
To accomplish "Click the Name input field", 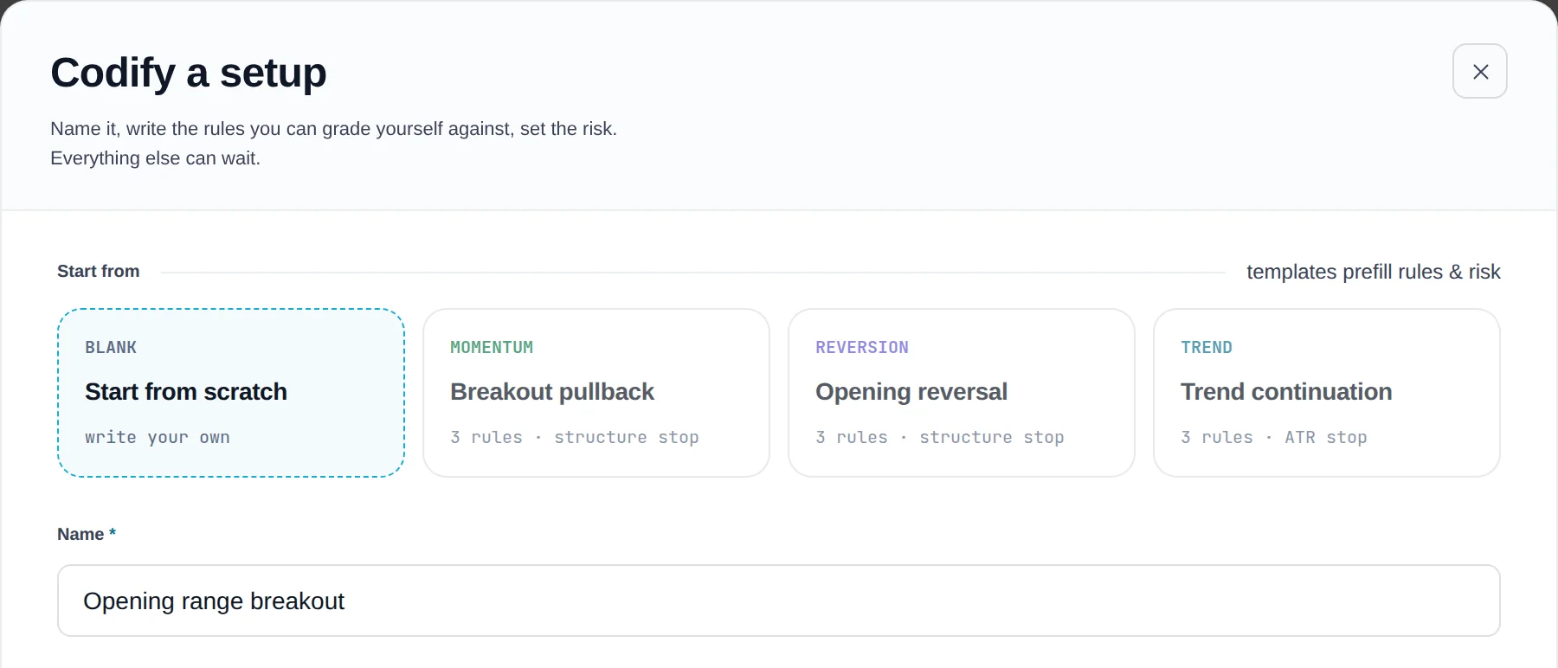I will [x=779, y=601].
